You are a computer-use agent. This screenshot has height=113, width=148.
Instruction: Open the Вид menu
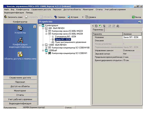click(x=12, y=9)
